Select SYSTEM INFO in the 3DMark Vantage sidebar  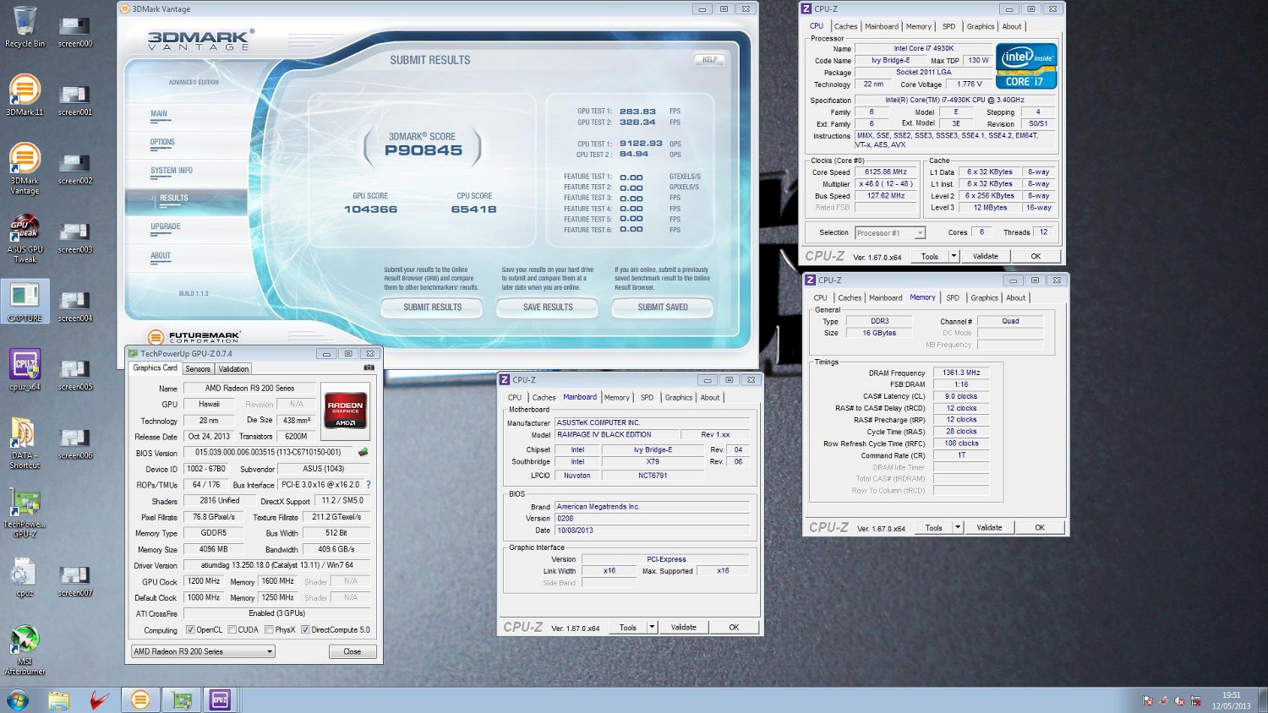[172, 171]
